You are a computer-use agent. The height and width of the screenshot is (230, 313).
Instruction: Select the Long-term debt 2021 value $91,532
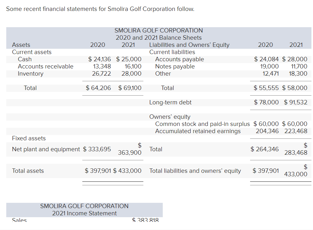click(295, 102)
